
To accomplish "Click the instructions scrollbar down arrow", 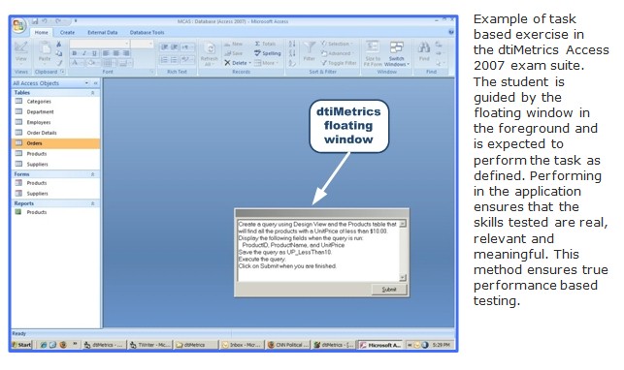I will (x=403, y=277).
